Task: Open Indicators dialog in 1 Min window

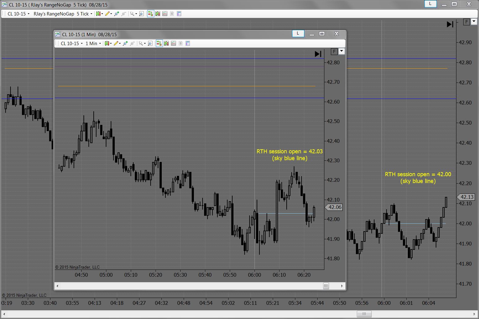Action: click(x=173, y=43)
